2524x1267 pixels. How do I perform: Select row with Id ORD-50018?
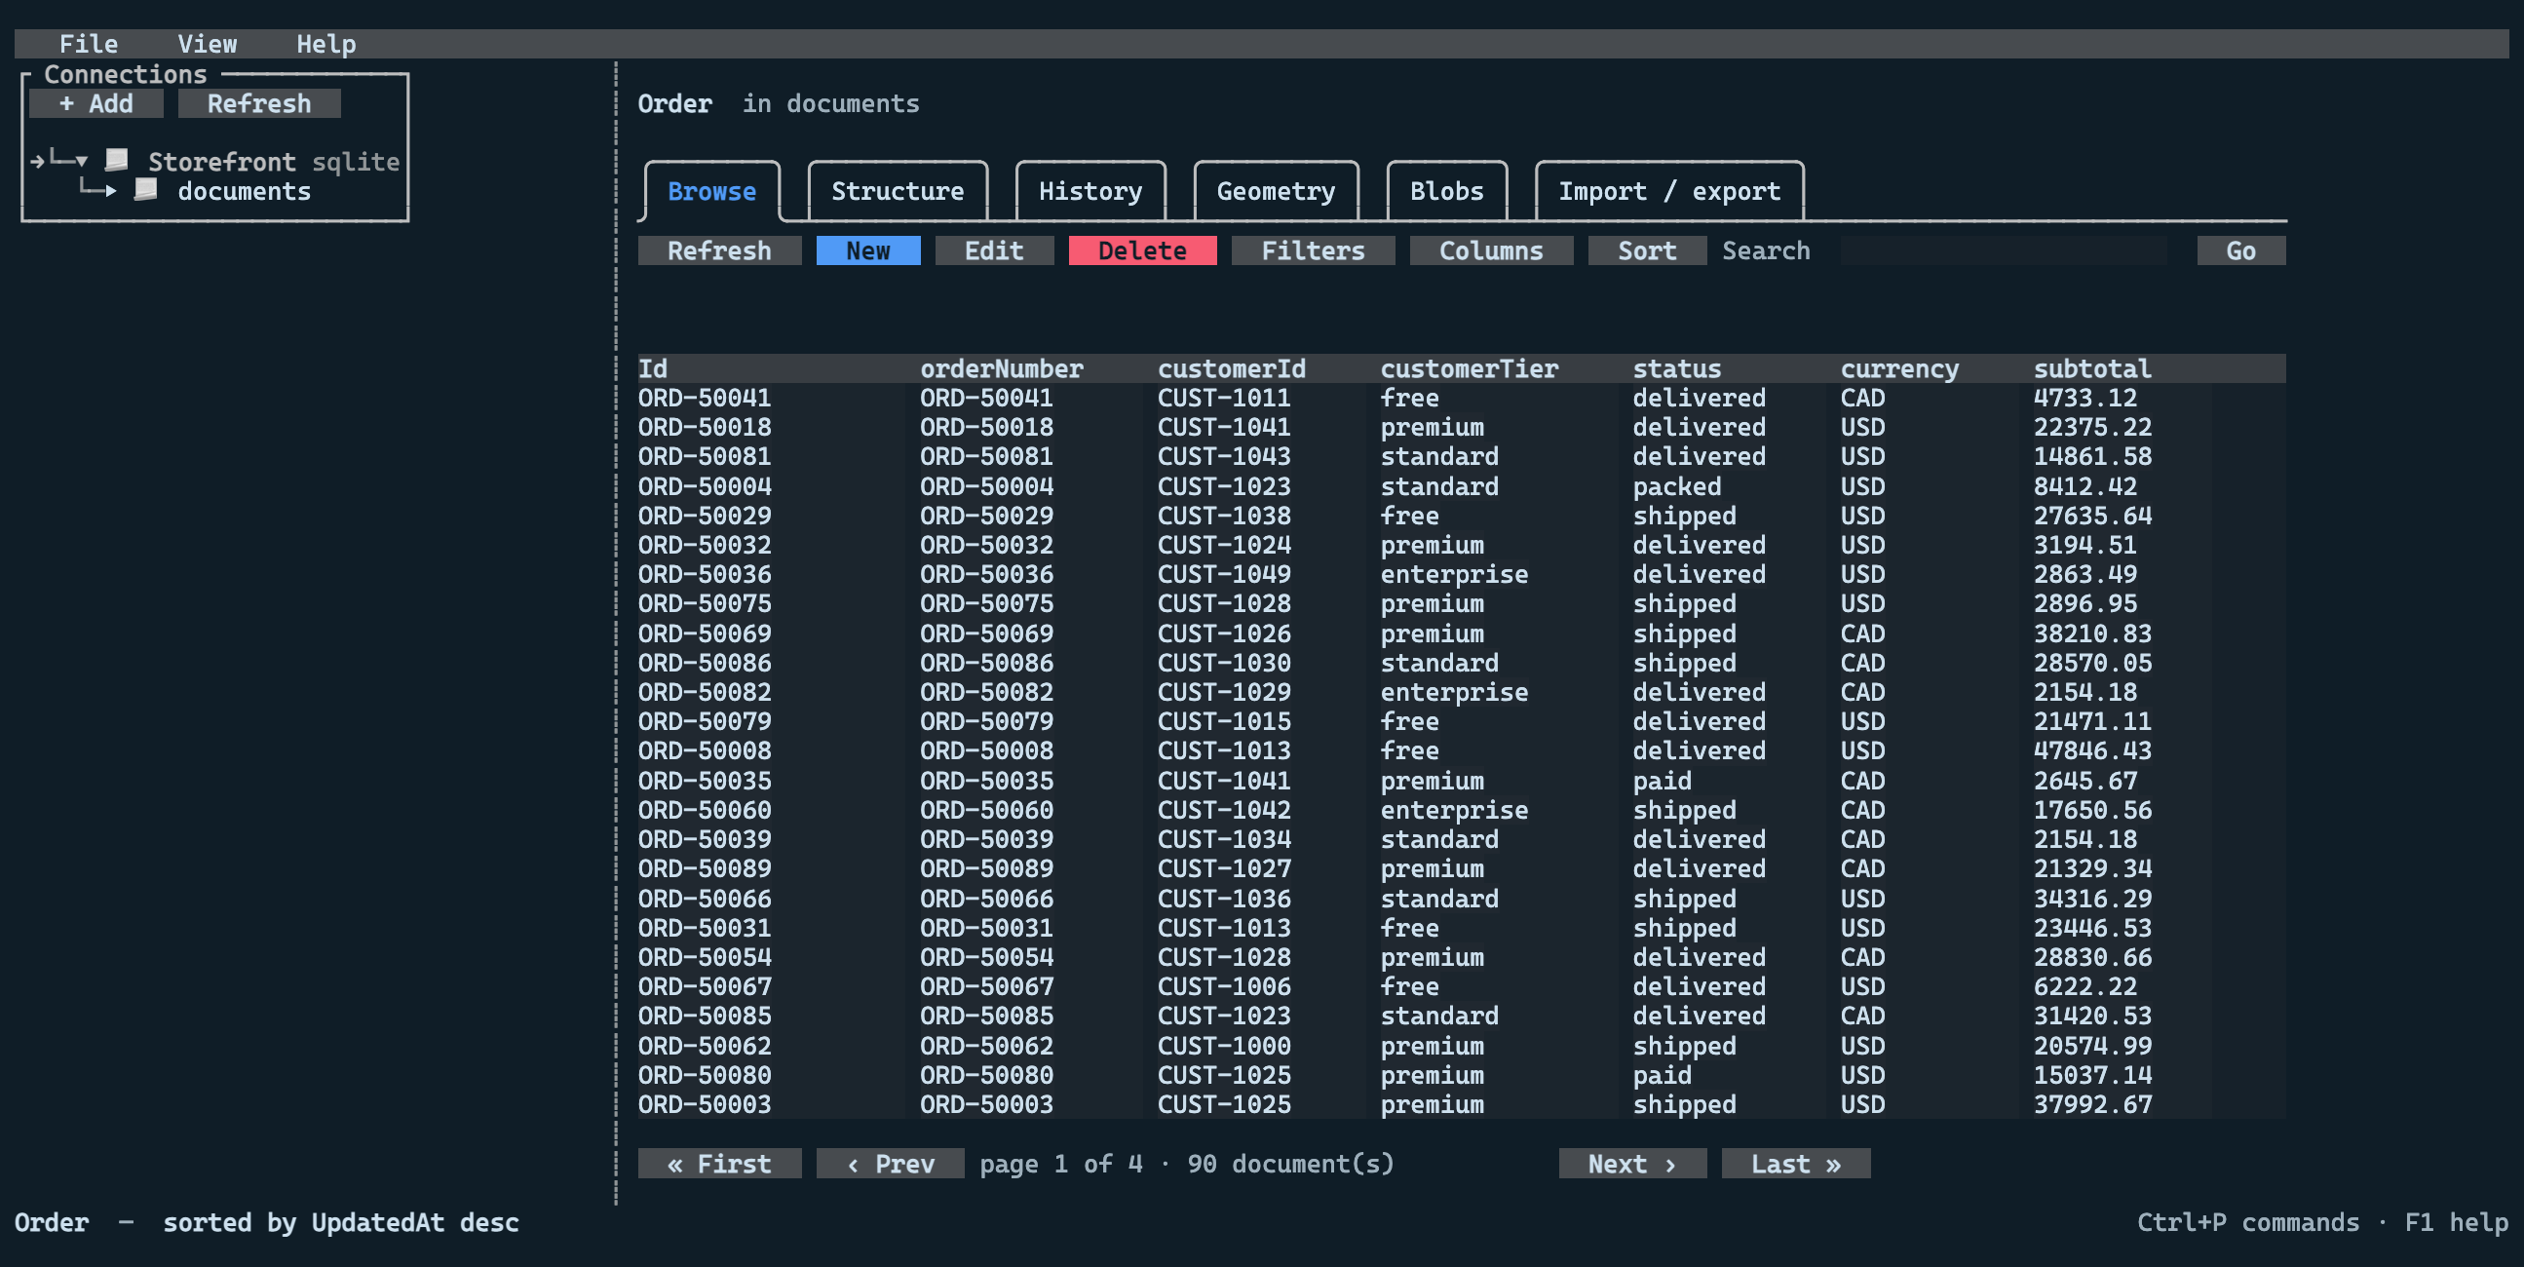(1461, 427)
